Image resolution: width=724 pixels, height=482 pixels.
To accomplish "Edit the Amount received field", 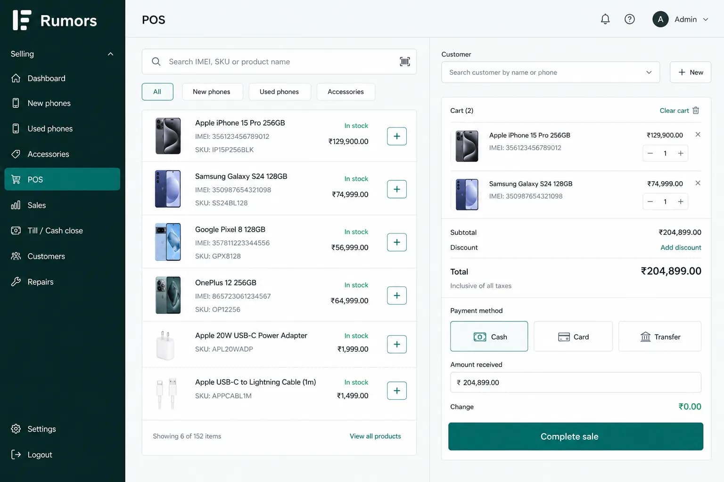I will 576,382.
